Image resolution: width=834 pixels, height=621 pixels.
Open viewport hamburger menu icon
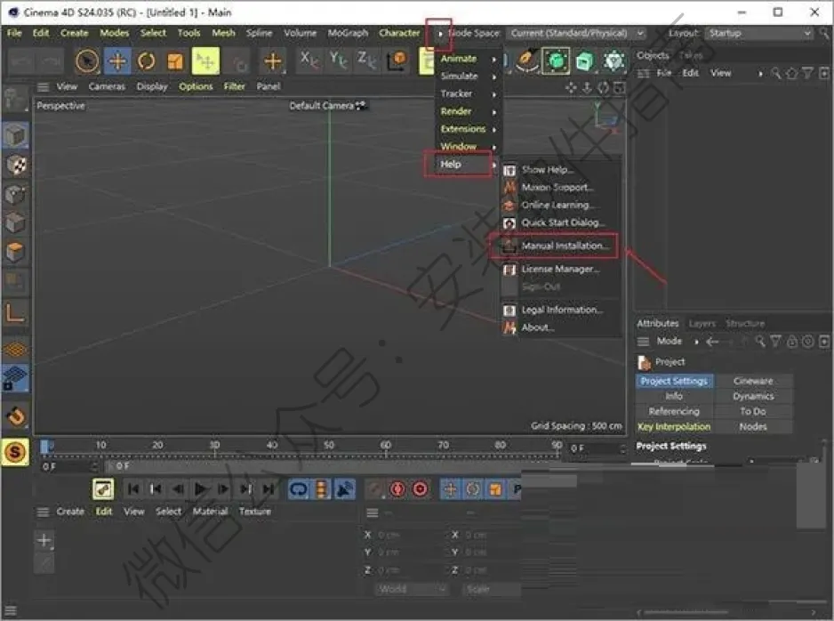pyautogui.click(x=43, y=86)
